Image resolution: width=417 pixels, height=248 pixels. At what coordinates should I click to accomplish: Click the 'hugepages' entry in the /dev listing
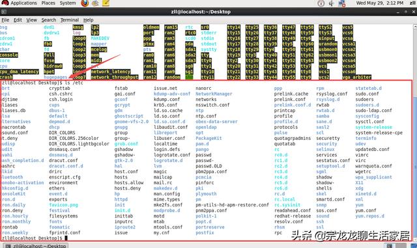click(55, 77)
